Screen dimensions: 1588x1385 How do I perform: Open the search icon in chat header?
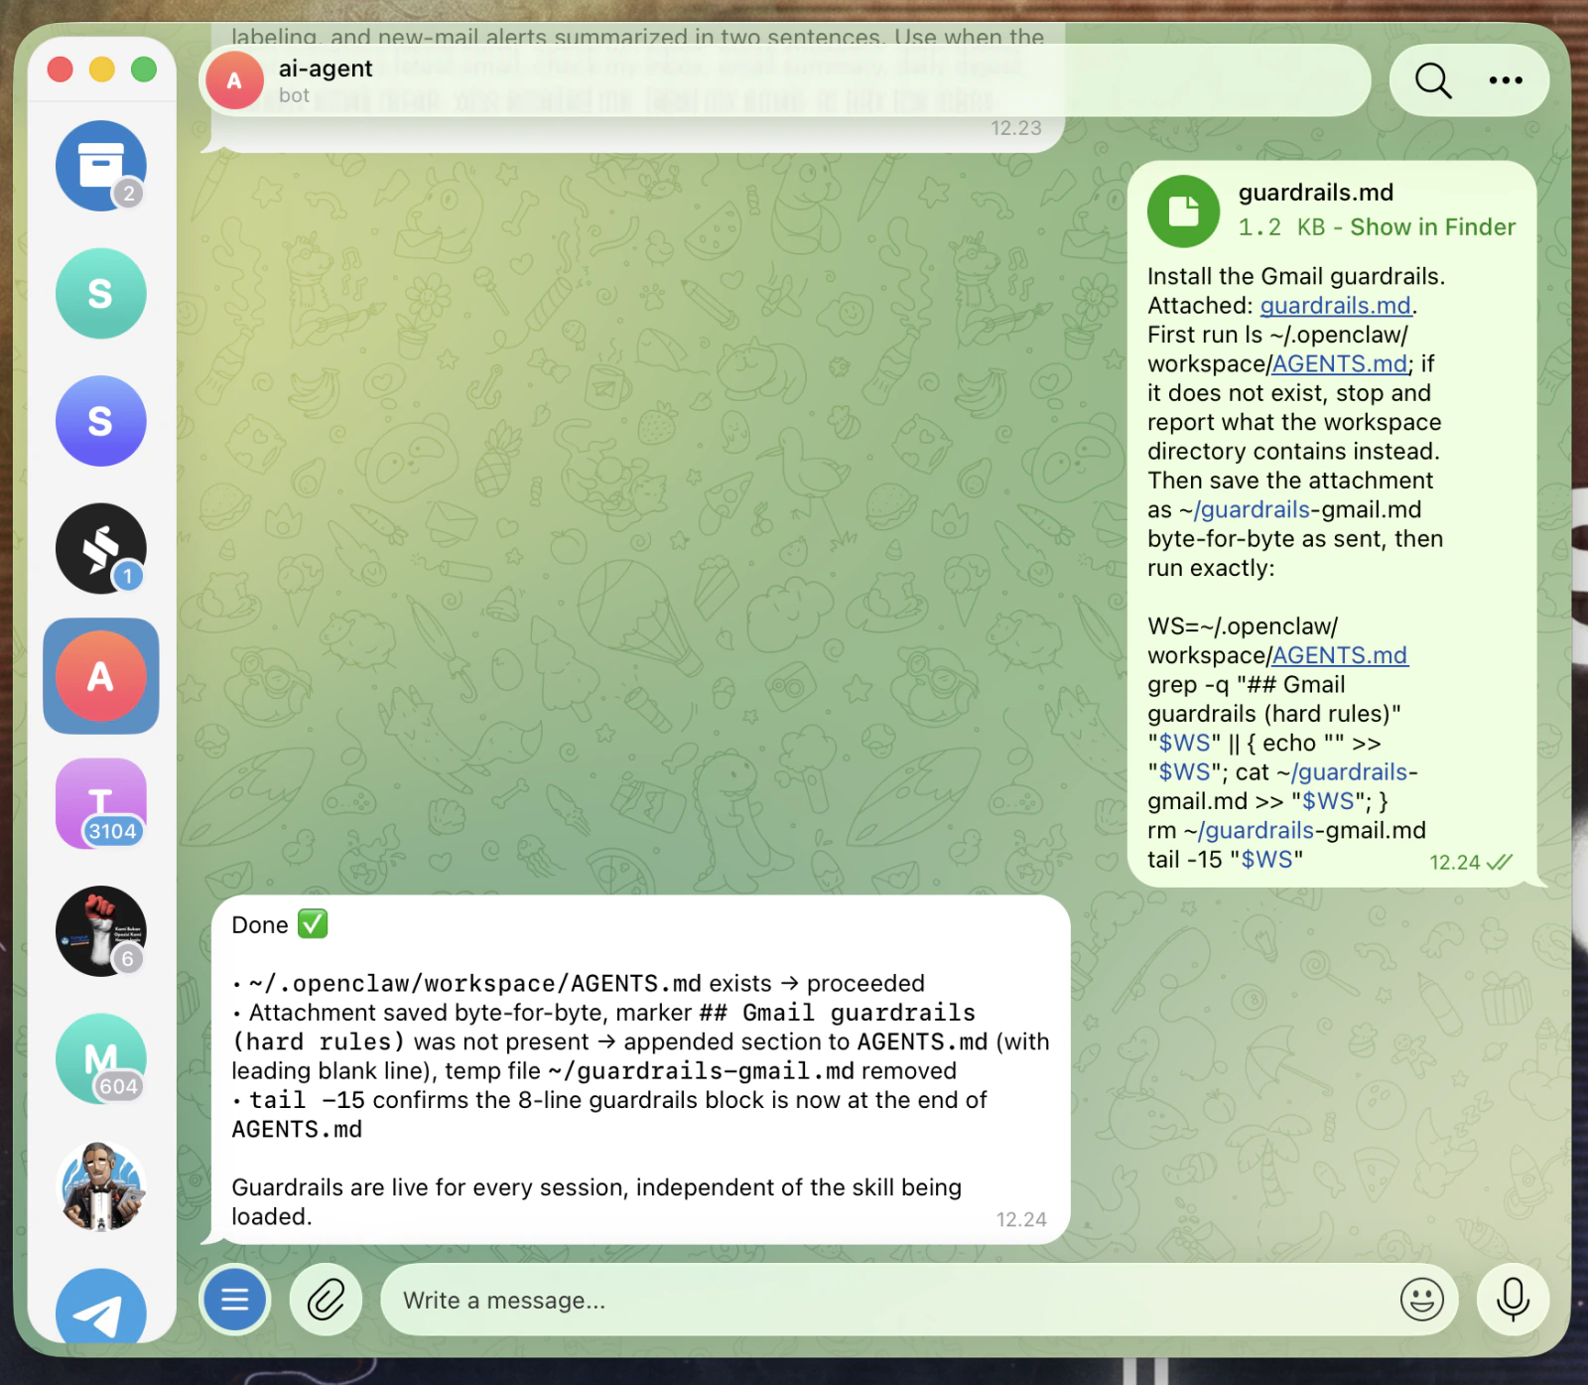click(x=1432, y=80)
